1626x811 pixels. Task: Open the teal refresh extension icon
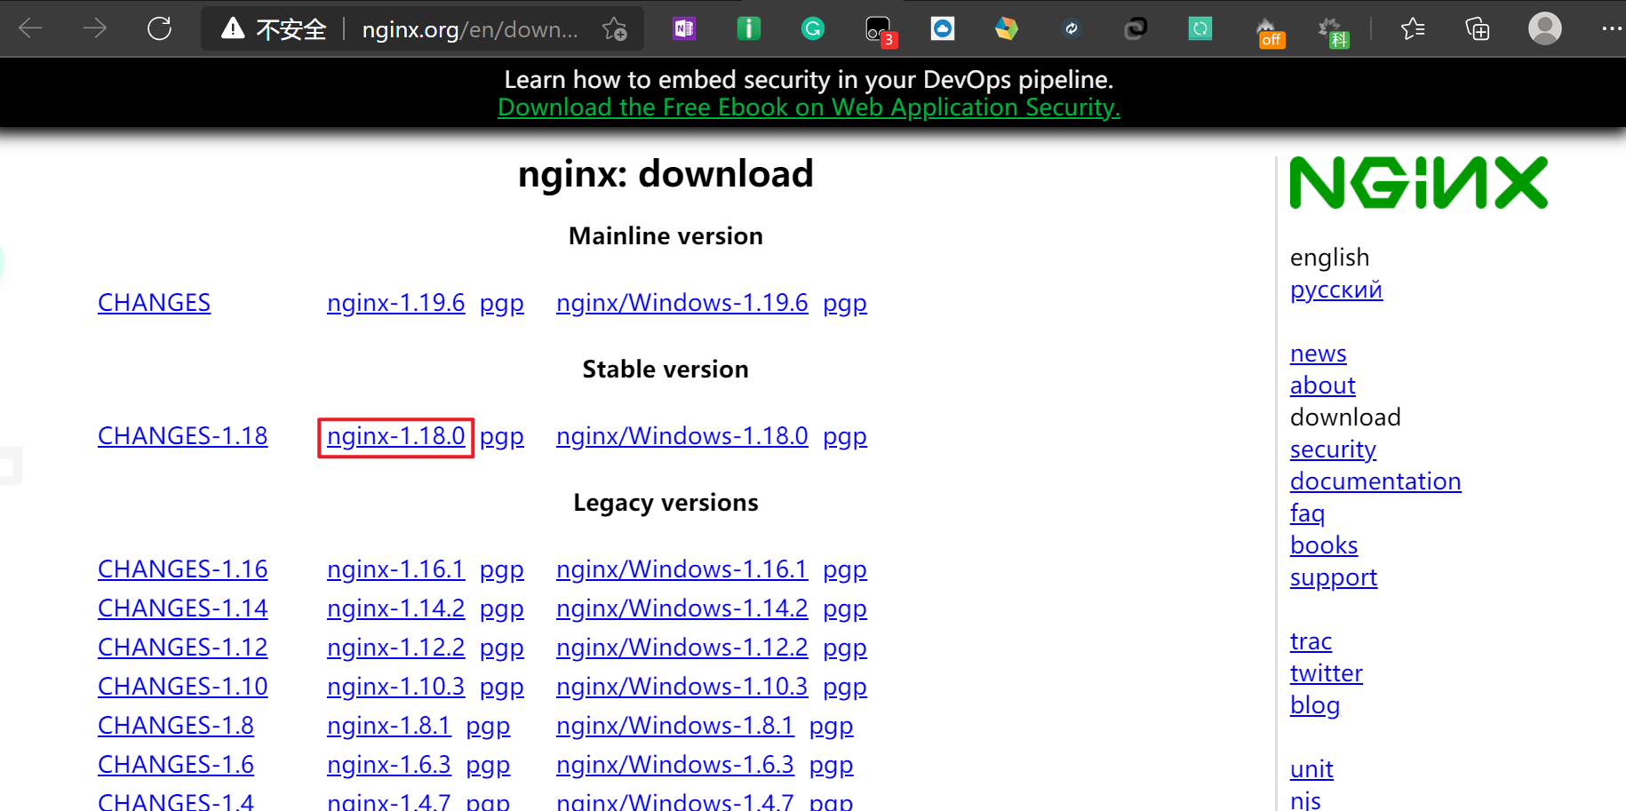tap(1200, 28)
